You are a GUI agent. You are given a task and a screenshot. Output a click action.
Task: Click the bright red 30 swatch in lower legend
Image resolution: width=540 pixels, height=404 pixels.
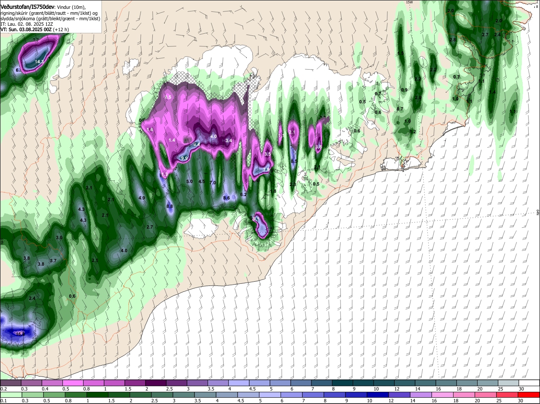click(x=529, y=395)
